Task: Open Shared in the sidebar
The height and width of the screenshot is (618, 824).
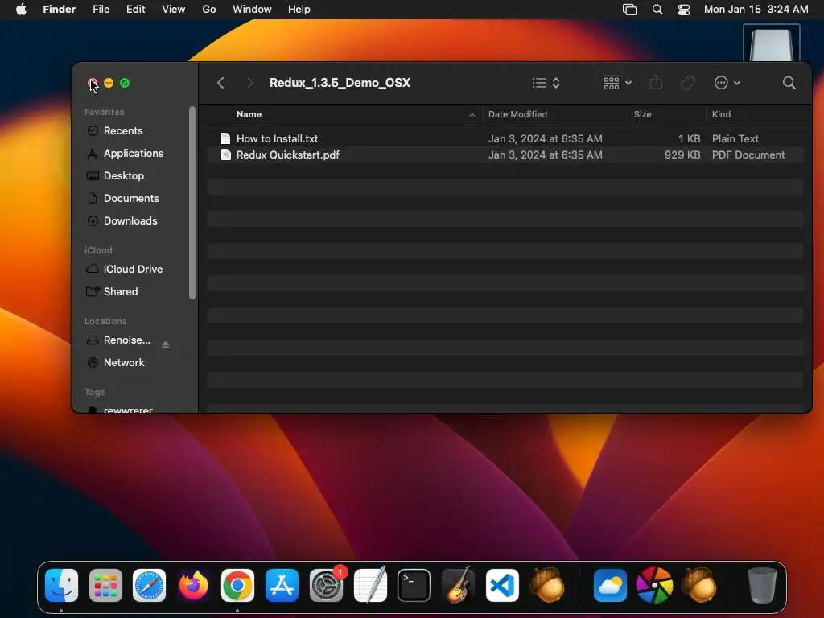Action: tap(121, 291)
